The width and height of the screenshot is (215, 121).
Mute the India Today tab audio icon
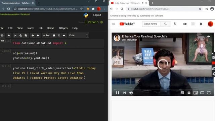pyautogui.click(x=142, y=3)
